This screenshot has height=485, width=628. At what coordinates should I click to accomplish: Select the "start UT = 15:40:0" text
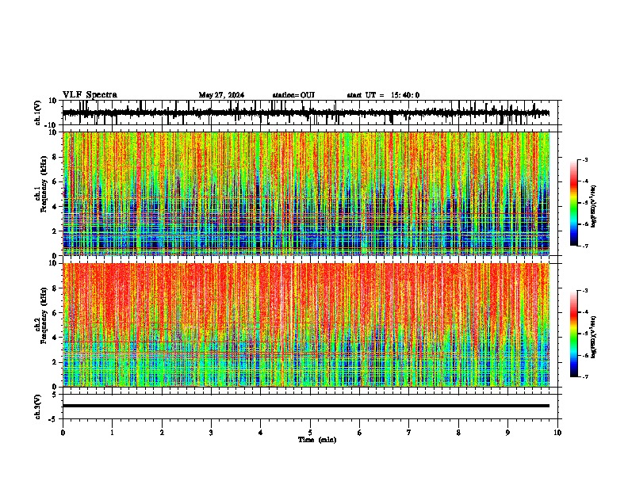(383, 95)
